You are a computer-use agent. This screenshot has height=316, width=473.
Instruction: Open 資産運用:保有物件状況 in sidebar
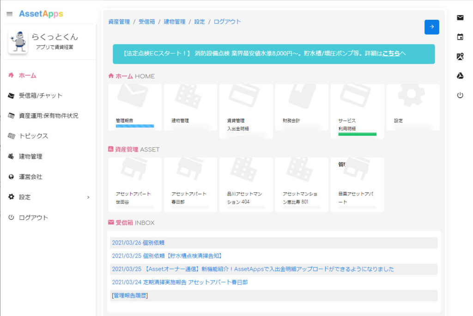click(49, 115)
